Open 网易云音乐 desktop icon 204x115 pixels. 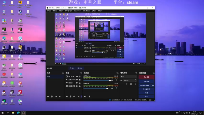20,93
